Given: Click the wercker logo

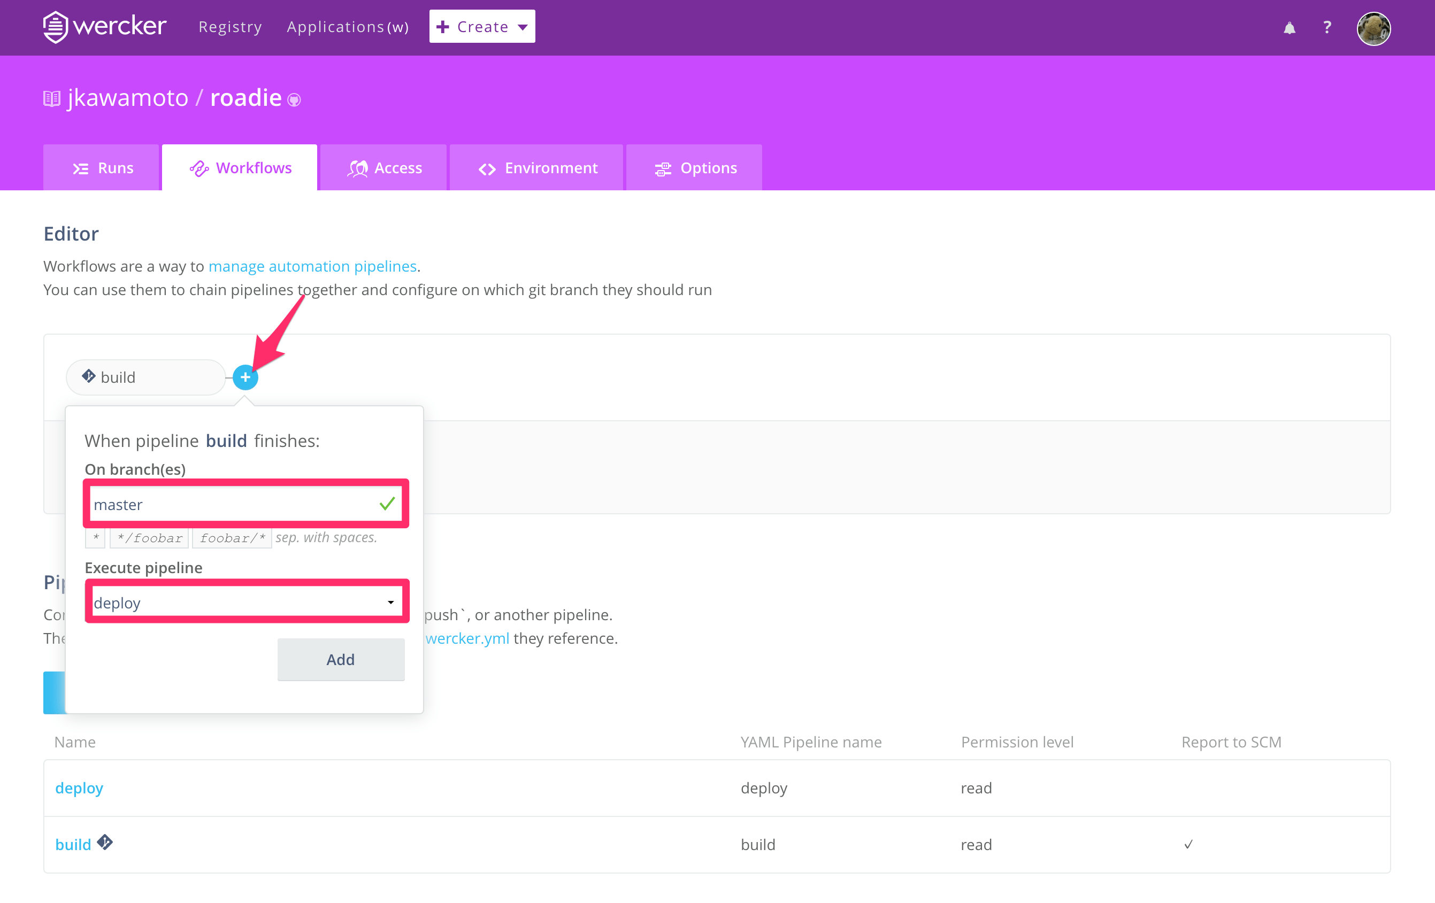Looking at the screenshot, I should (104, 27).
